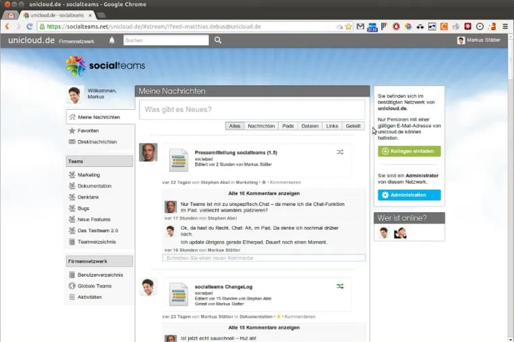The height and width of the screenshot is (342, 514).
Task: Close the unicloud.de browser tab
Action: coord(90,15)
